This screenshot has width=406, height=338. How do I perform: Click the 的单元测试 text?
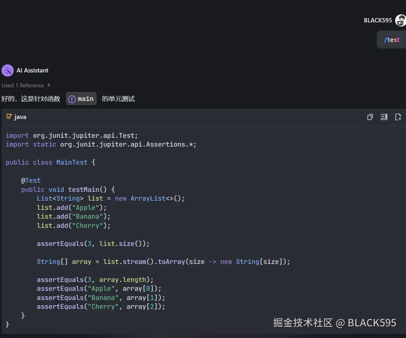click(119, 99)
